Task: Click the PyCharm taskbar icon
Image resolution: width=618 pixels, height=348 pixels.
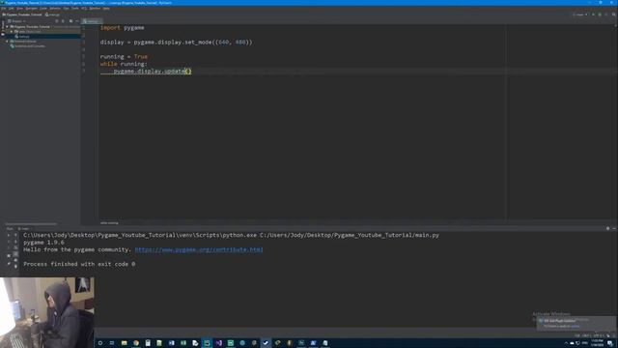Action: 207,343
